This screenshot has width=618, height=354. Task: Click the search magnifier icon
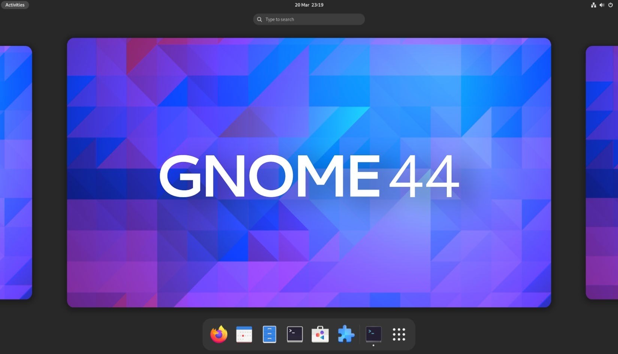click(260, 19)
